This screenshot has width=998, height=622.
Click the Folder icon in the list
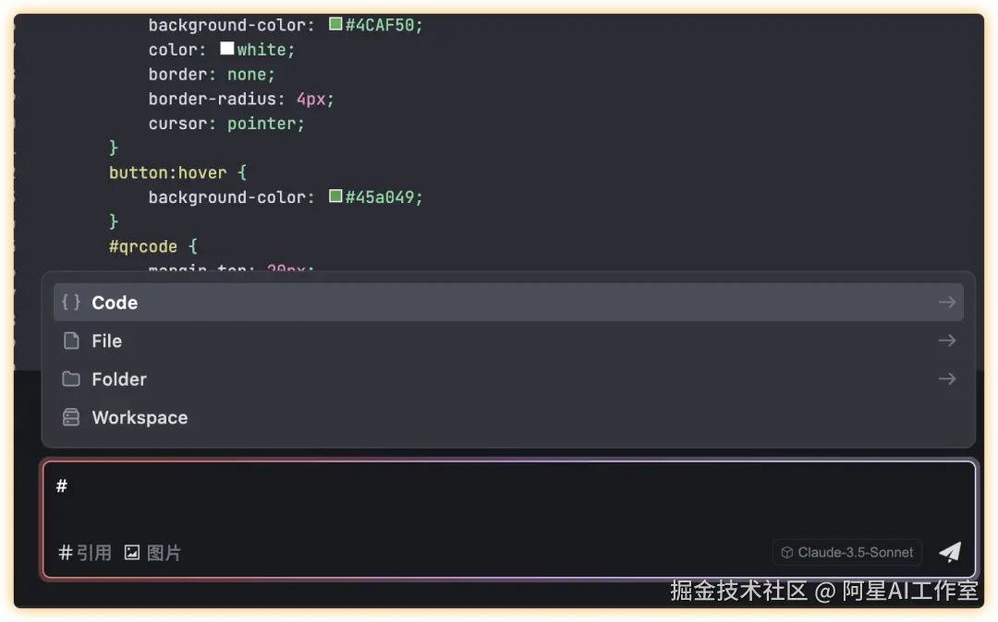pos(71,379)
